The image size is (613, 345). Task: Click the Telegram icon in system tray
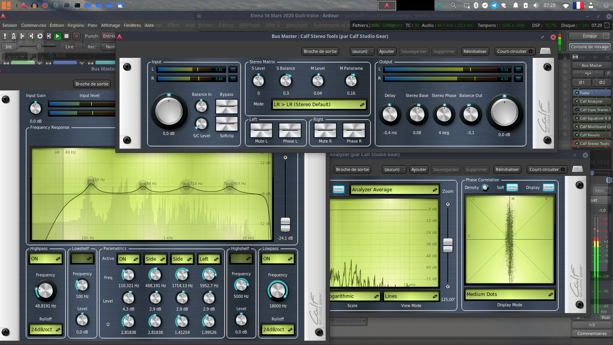click(x=494, y=5)
